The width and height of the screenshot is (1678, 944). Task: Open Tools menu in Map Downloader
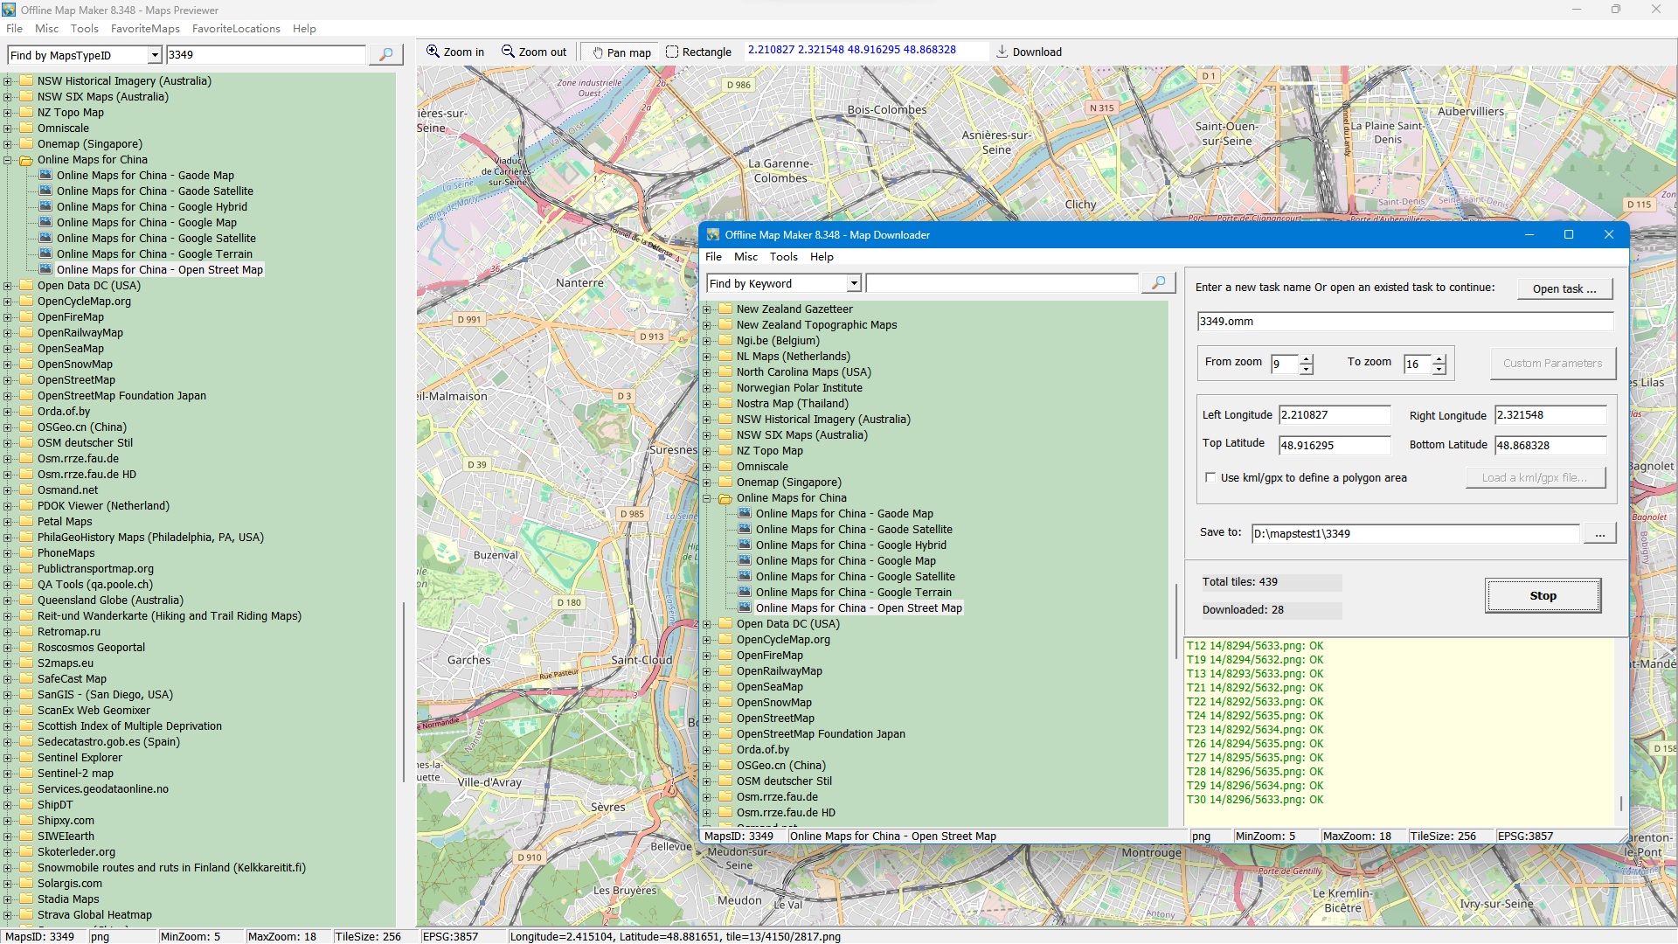(783, 257)
